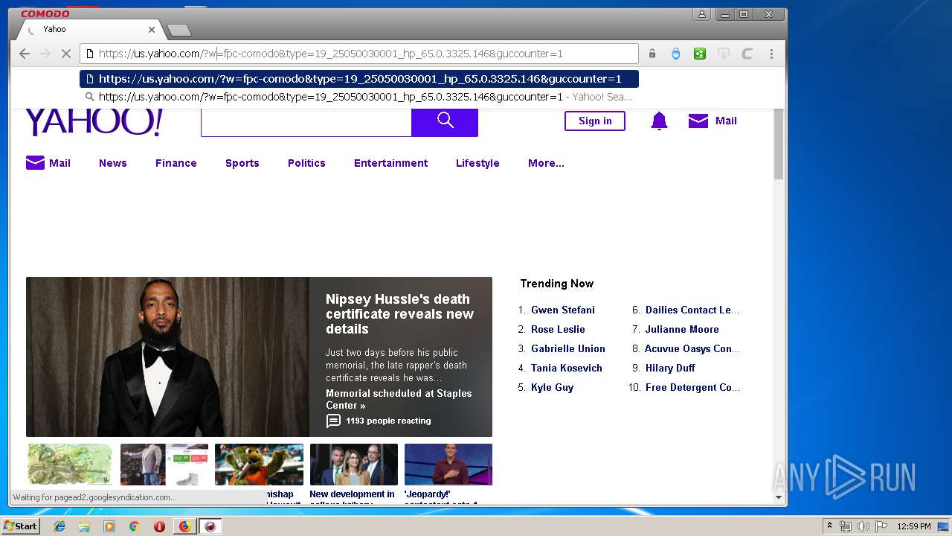Go back using the browser back arrow
952x536 pixels.
coord(25,54)
